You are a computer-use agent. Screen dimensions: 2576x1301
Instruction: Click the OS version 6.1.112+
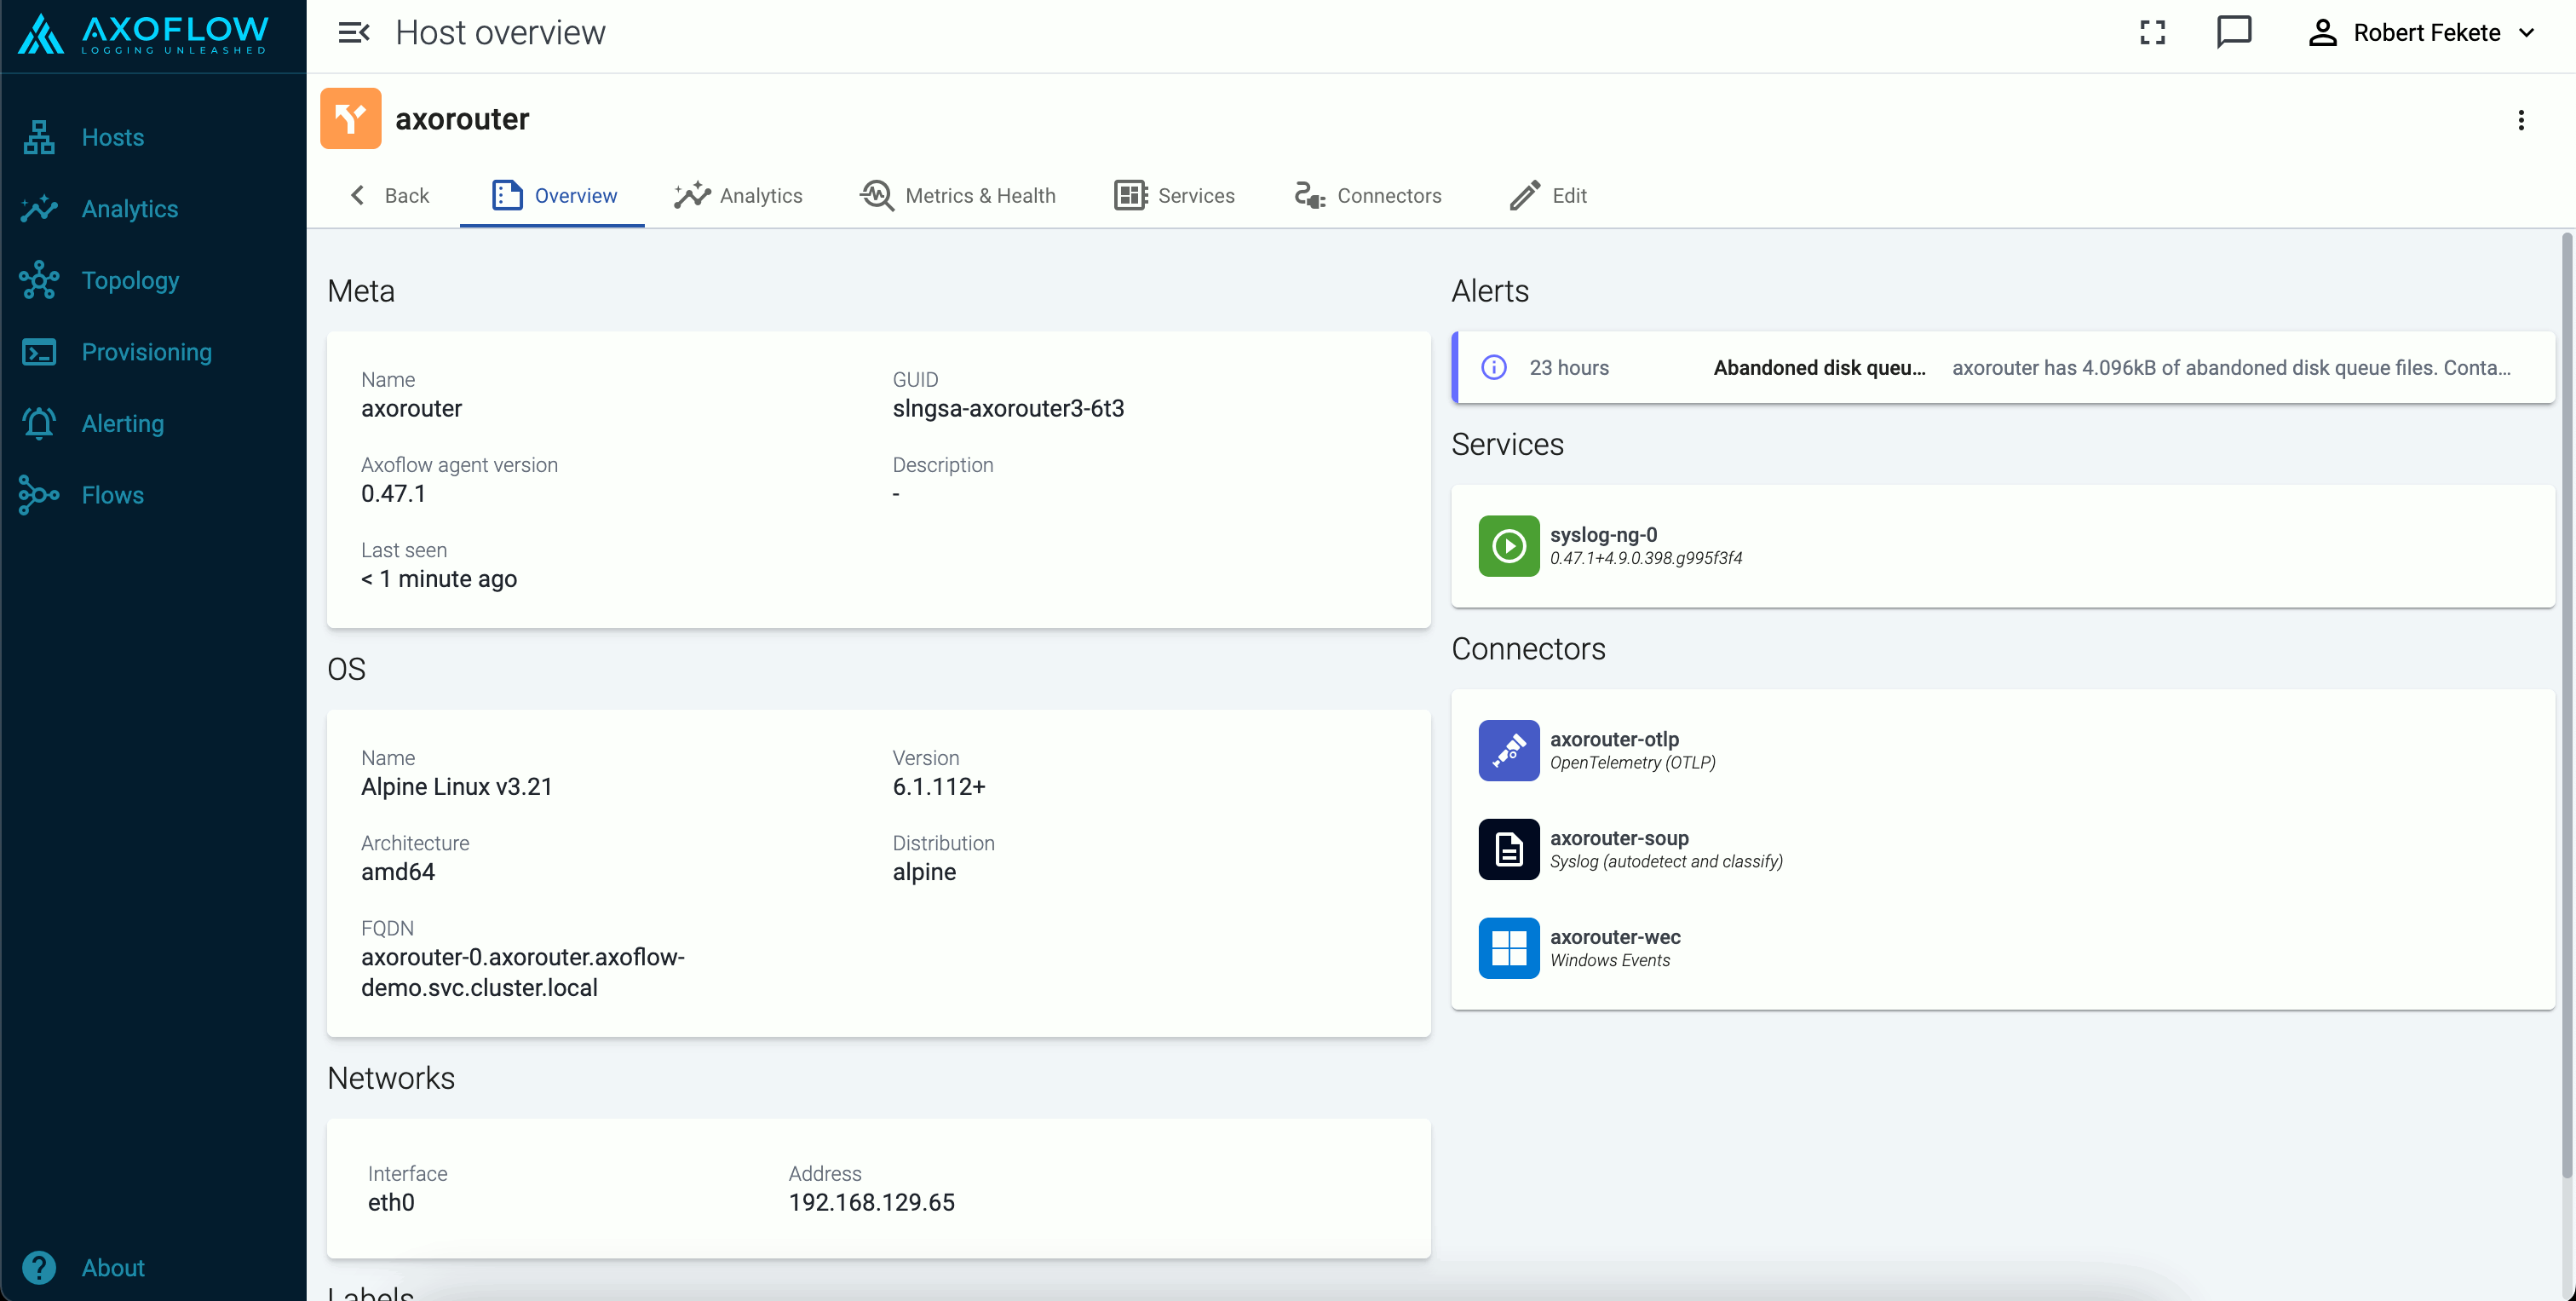click(x=939, y=787)
